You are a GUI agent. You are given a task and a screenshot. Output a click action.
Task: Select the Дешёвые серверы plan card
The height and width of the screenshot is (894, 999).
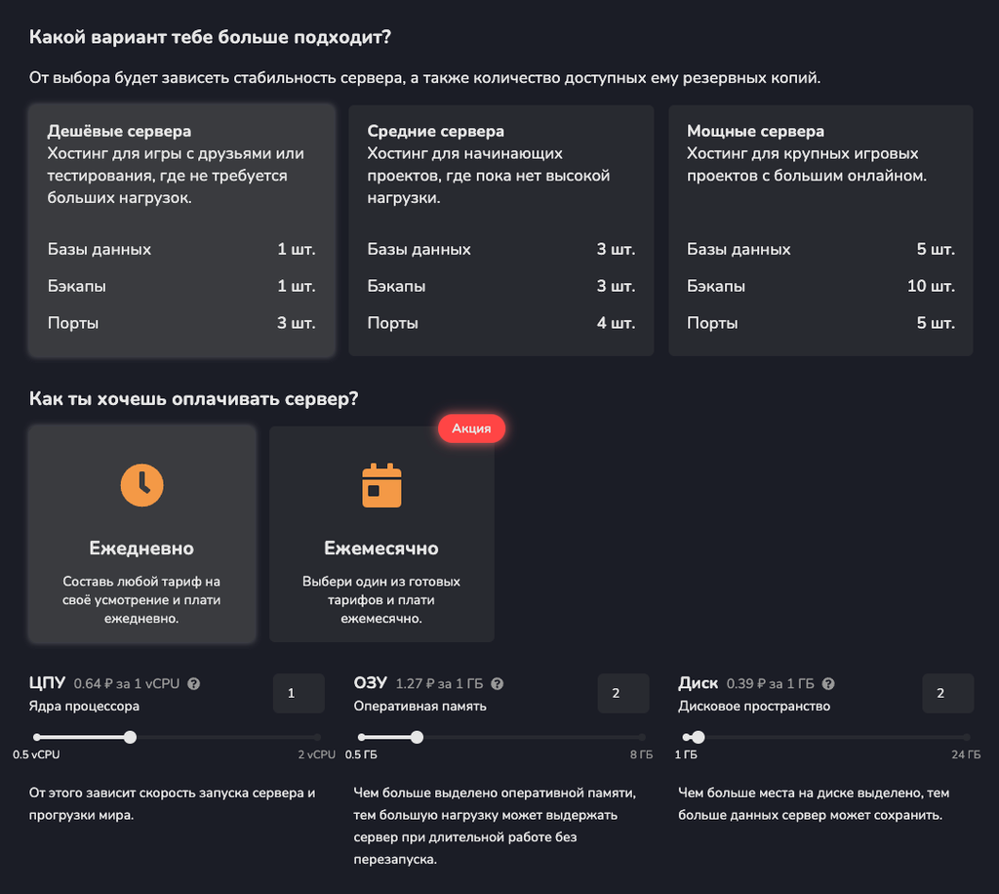pyautogui.click(x=181, y=231)
